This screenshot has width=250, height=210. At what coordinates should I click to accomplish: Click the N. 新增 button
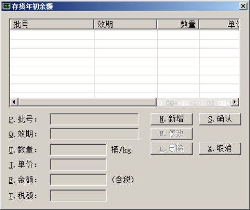click(x=172, y=119)
